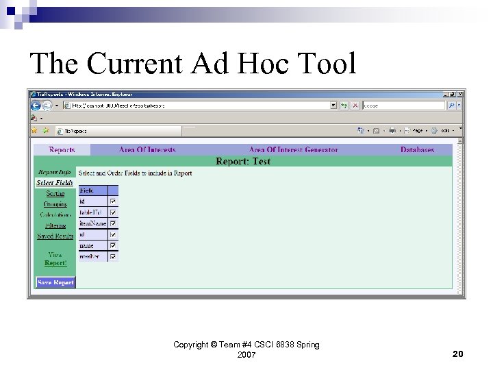Image resolution: width=493 pixels, height=370 pixels.
Task: Open the Saved Results sidebar link
Action: coord(55,236)
